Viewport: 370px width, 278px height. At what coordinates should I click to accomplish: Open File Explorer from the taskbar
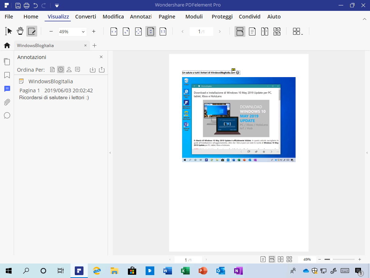pos(114,271)
